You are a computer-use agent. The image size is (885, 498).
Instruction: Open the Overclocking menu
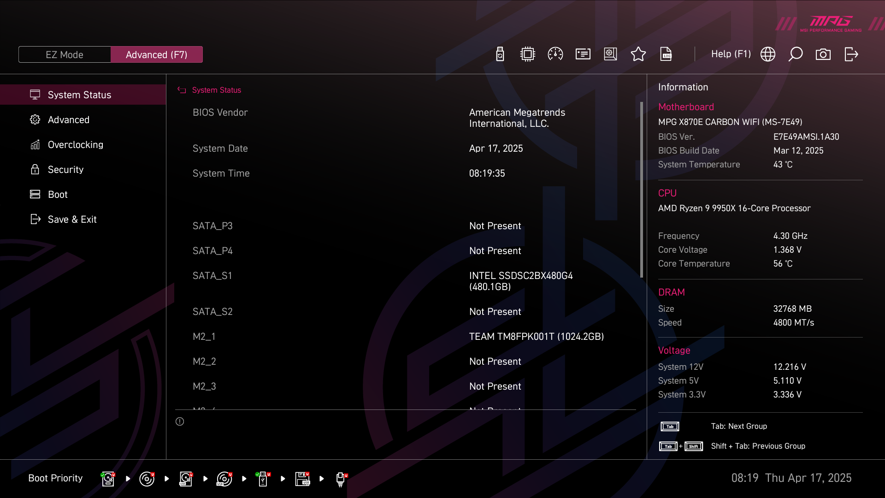76,145
